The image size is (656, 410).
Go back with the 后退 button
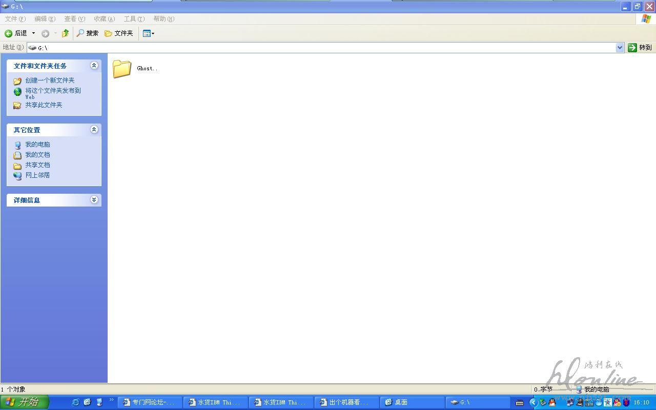[15, 33]
